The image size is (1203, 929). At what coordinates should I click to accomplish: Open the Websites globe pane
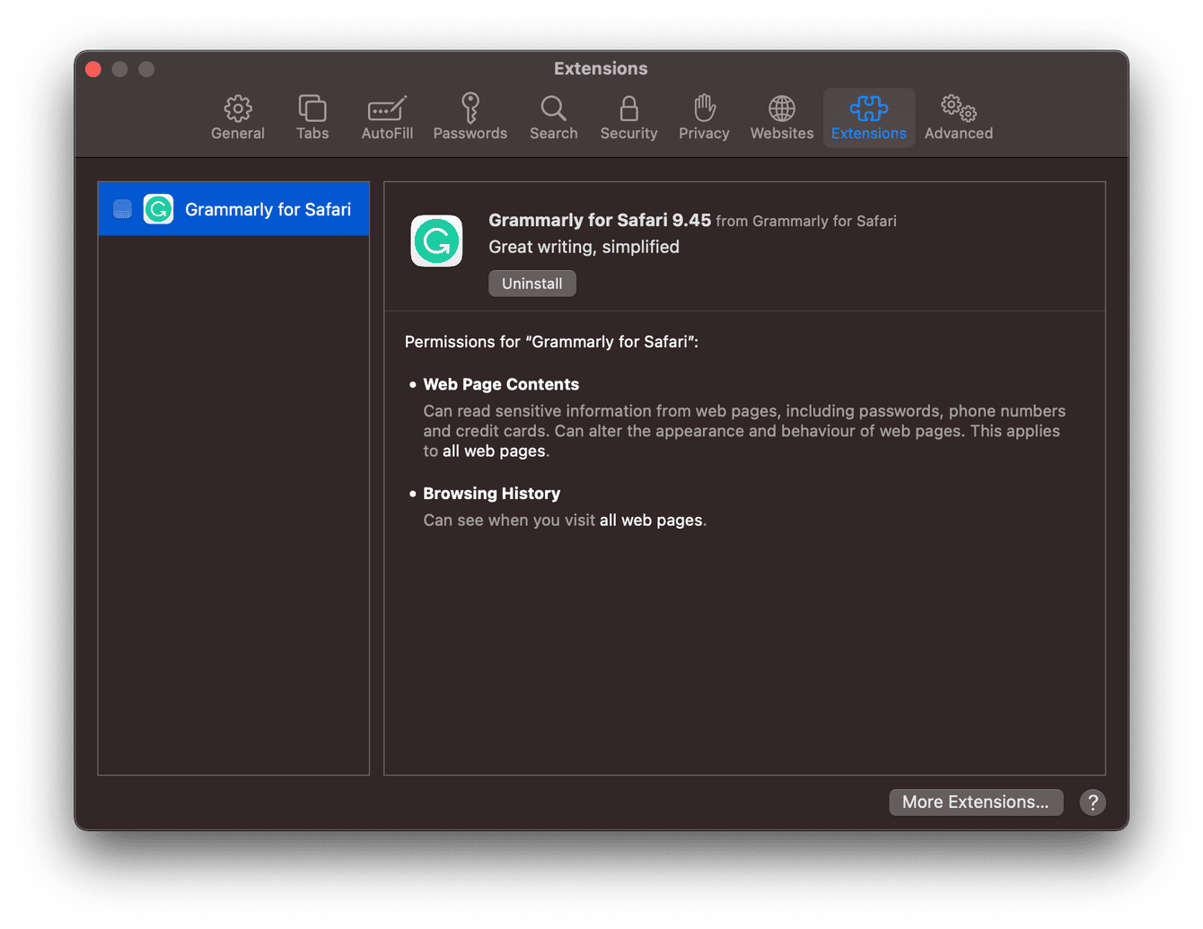[x=782, y=118]
